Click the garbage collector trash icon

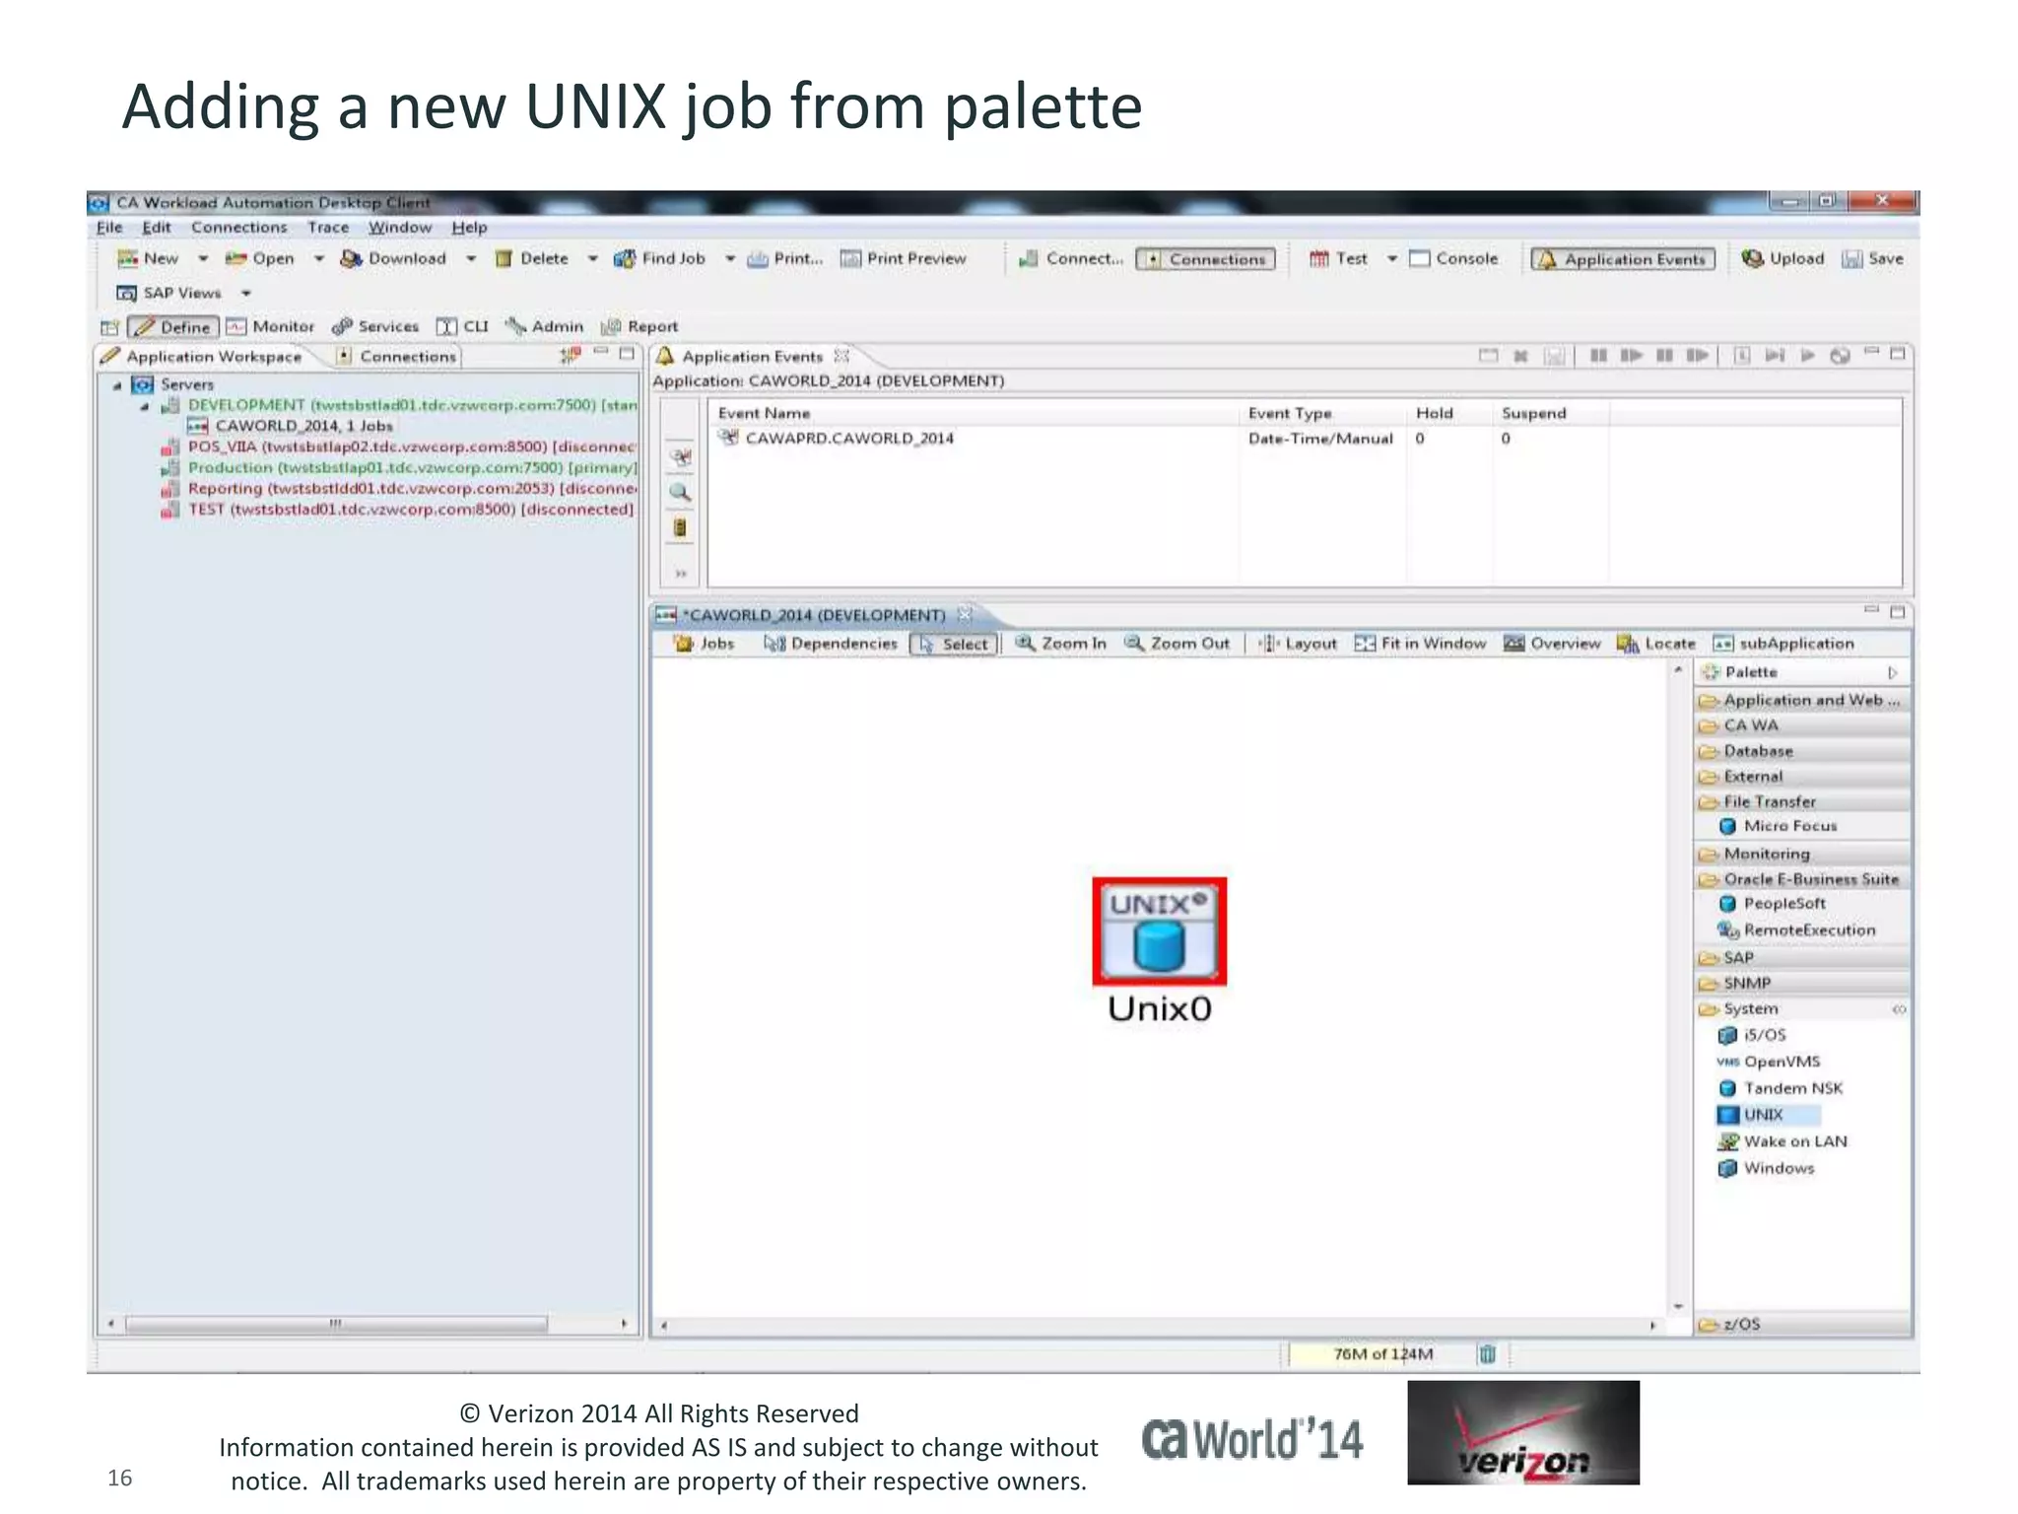(x=1487, y=1354)
